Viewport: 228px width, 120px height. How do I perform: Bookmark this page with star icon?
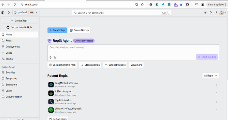pyautogui.click(x=142, y=5)
